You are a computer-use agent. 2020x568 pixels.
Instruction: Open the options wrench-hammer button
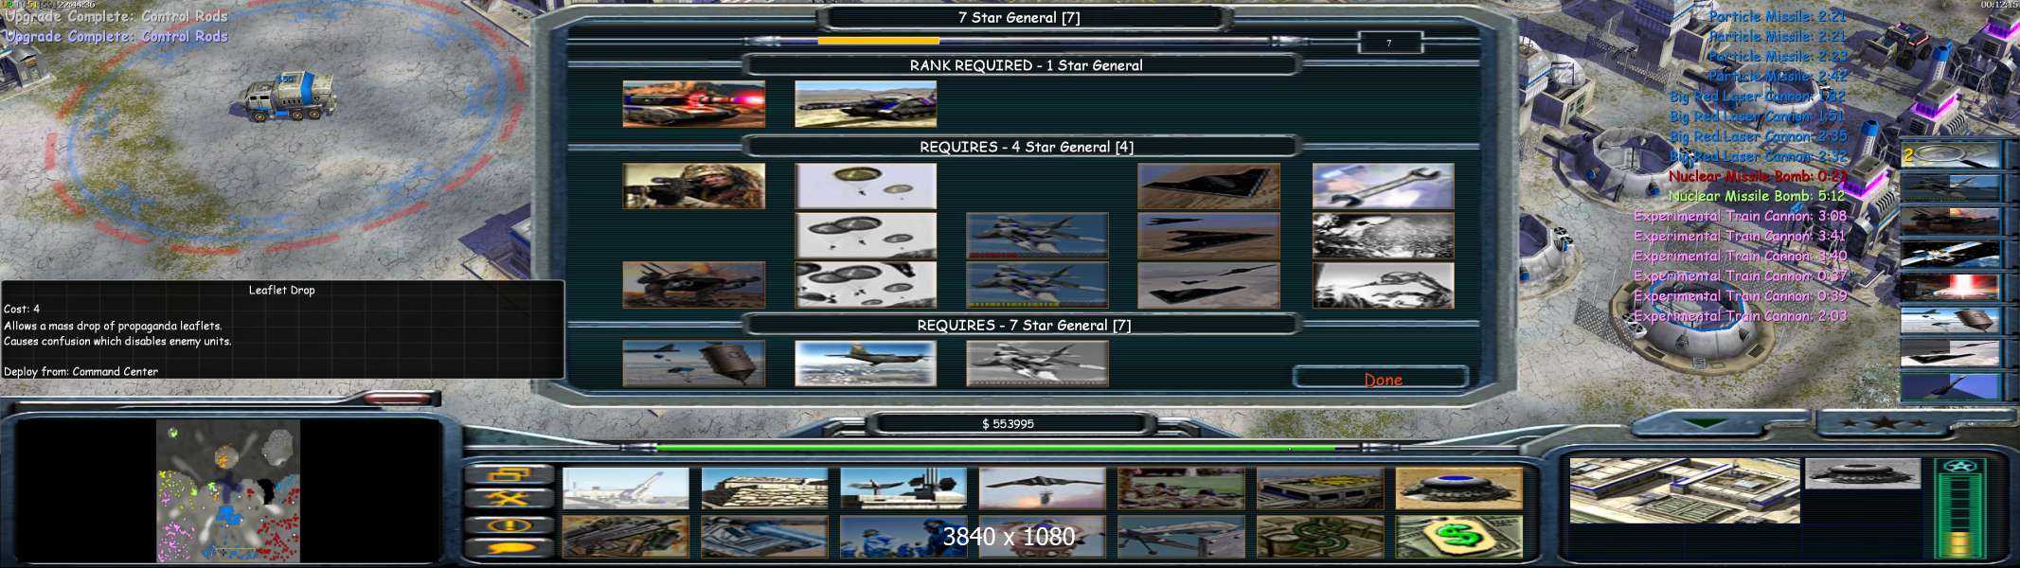[508, 499]
